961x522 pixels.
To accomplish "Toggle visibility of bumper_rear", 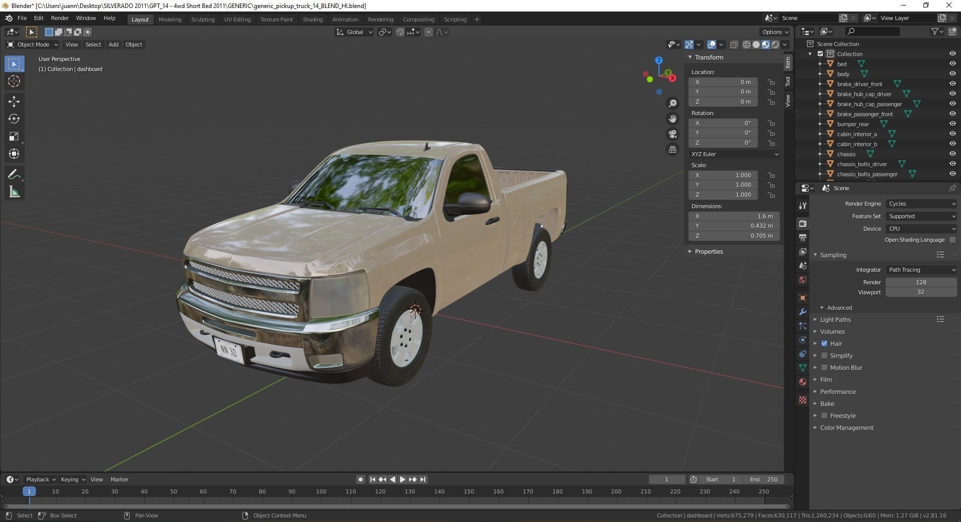I will [952, 124].
